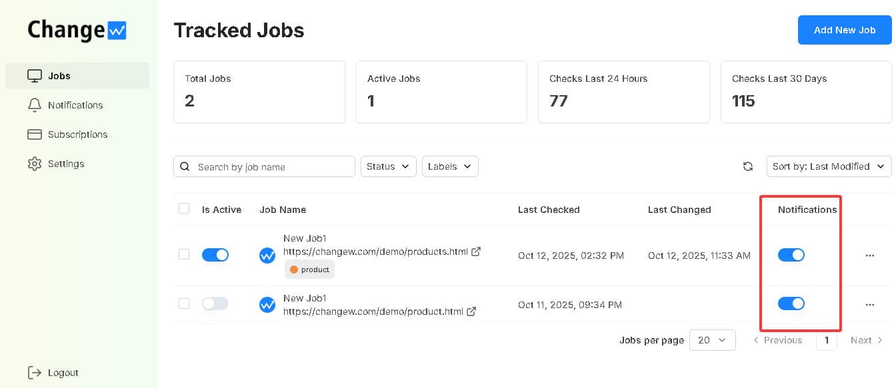Open Sort by Last Modified dropdown
Viewport: 896px width, 388px height.
tap(829, 166)
